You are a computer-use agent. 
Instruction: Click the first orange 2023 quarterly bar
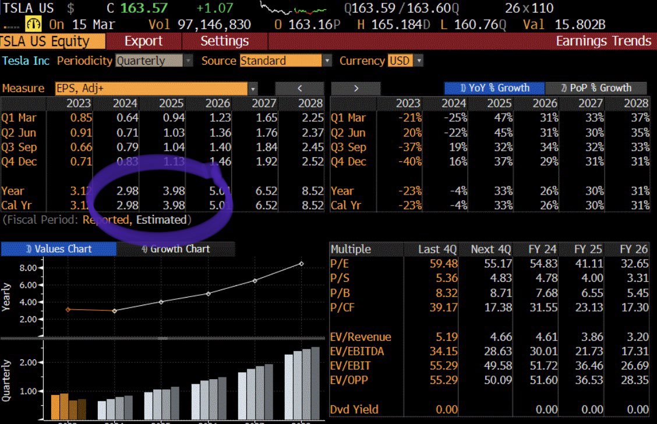click(x=55, y=407)
